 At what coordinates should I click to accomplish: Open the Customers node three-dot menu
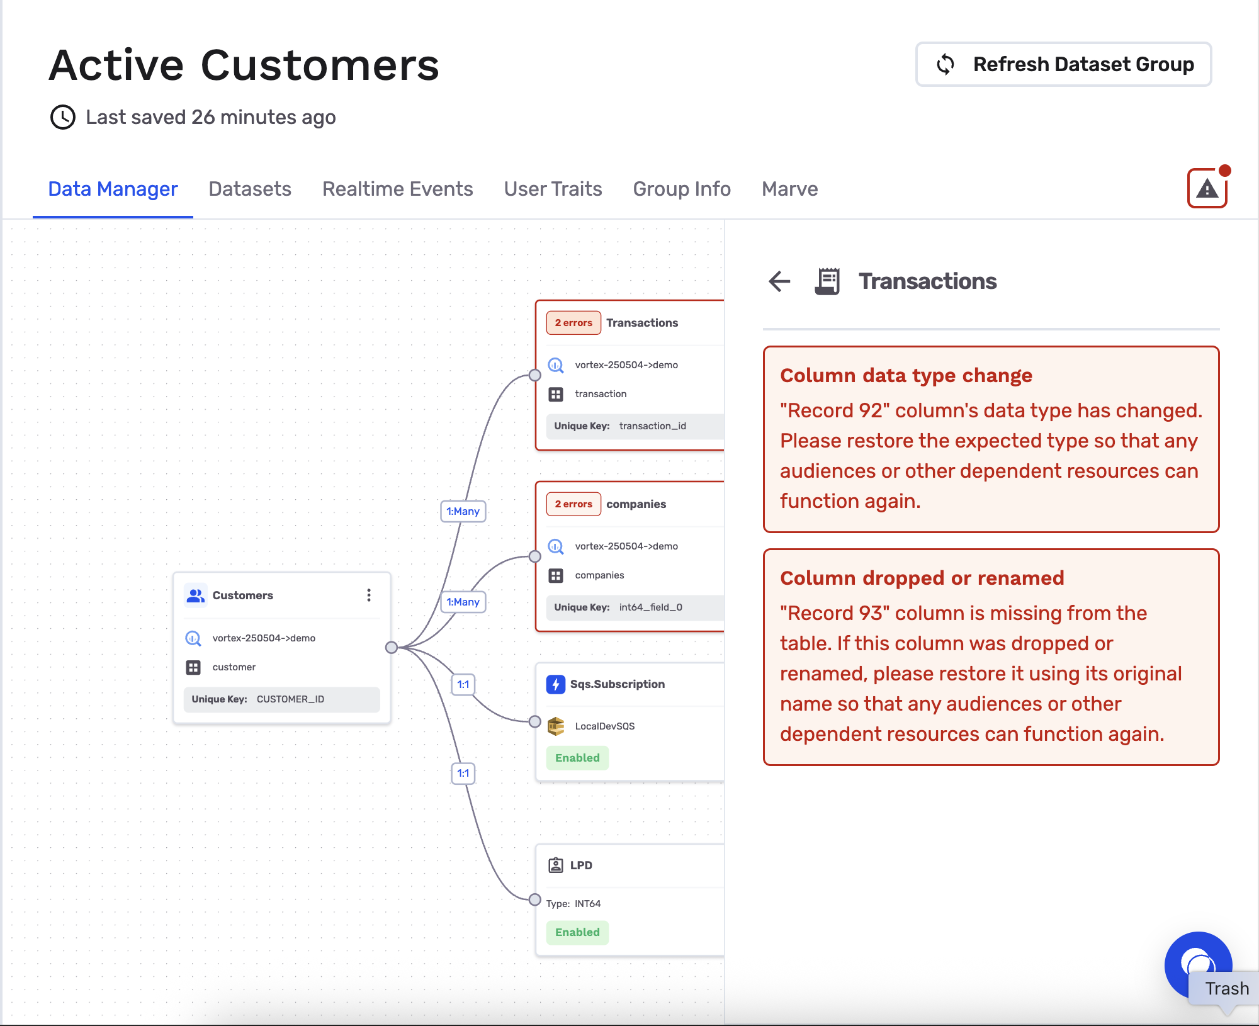pos(369,595)
